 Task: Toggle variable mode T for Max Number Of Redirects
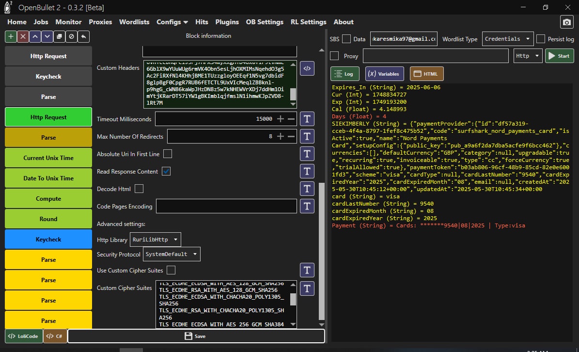pos(307,136)
